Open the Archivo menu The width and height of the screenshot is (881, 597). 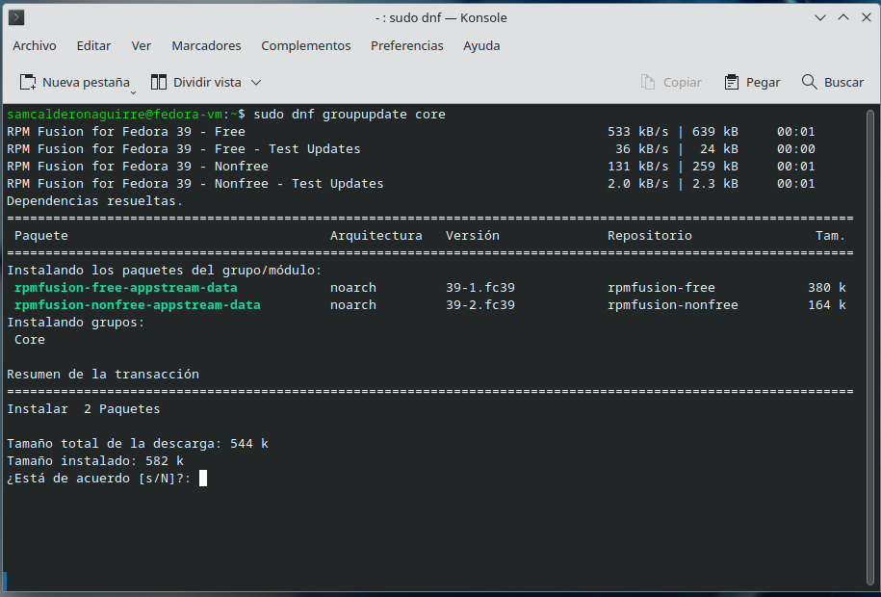coord(35,45)
